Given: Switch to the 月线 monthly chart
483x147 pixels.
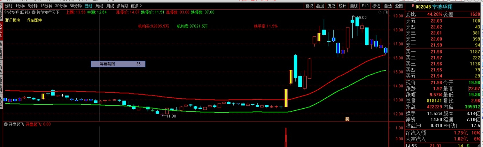Looking at the screenshot, I should coord(110,6).
